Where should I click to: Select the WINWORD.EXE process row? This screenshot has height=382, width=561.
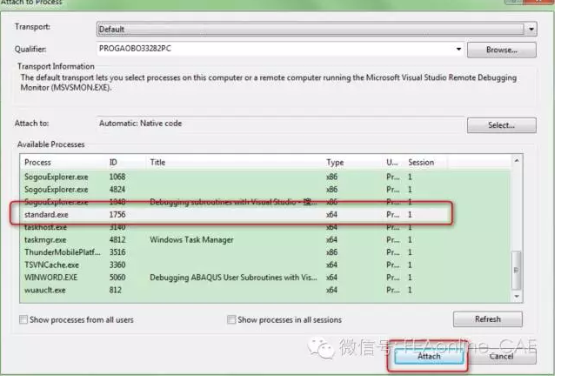265,278
